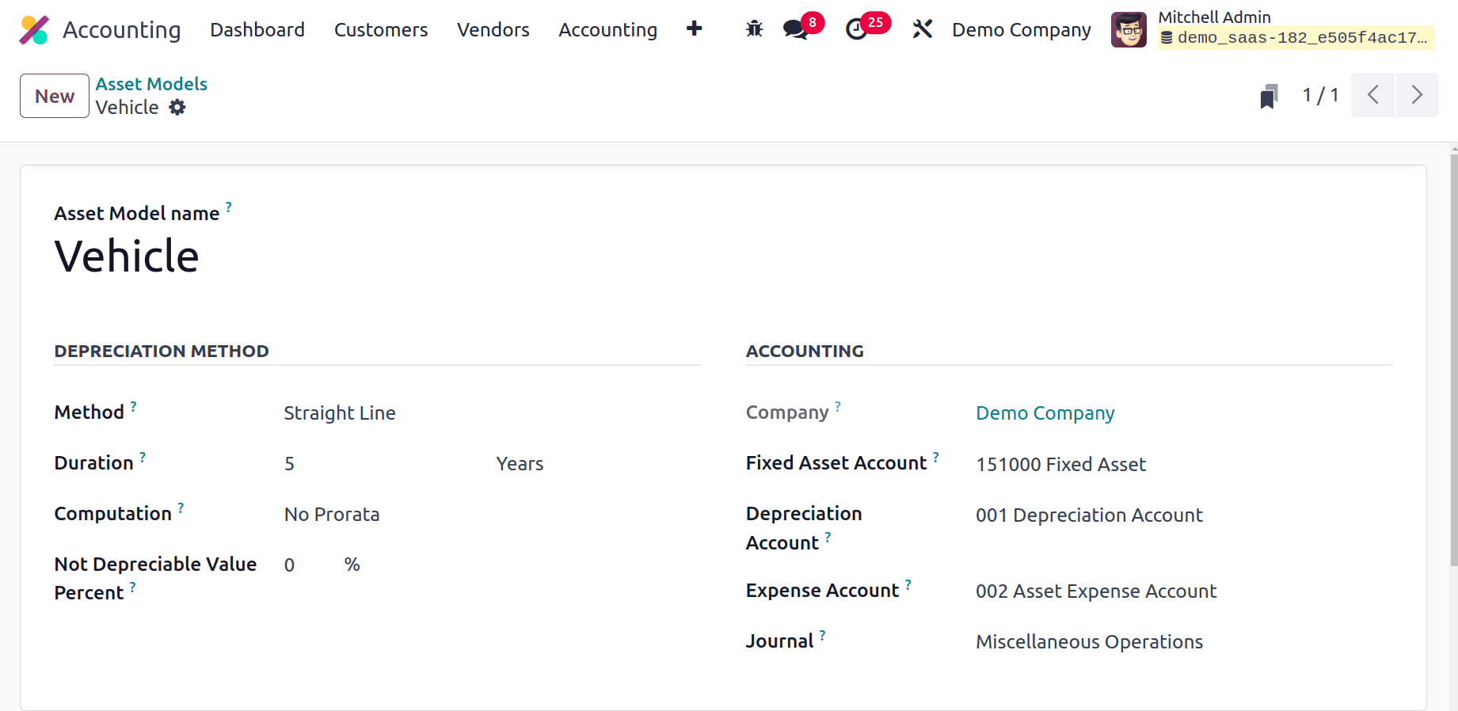Screen dimensions: 1458x711
Task: Open the Vendors menu
Action: tap(493, 29)
